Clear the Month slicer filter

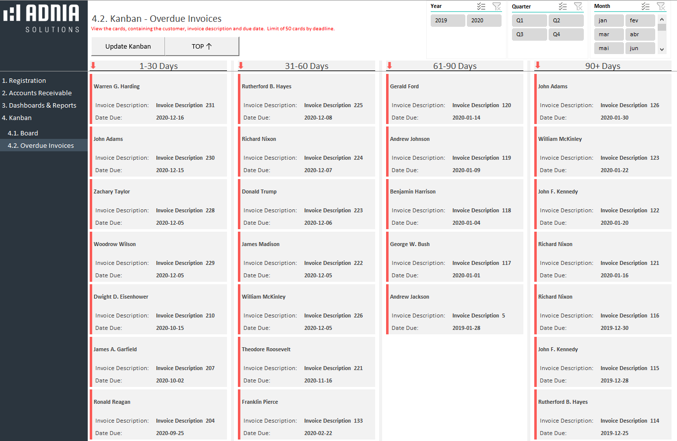coord(661,6)
